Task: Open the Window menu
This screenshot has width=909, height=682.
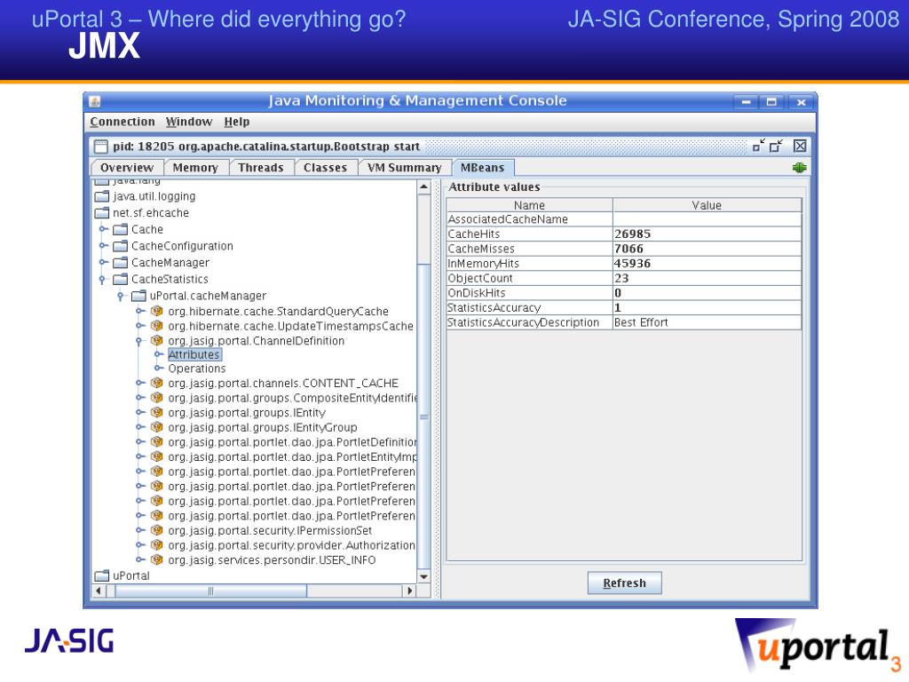Action: tap(189, 122)
